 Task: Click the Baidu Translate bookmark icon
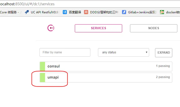point(65,12)
